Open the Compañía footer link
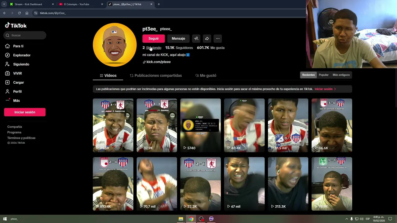The height and width of the screenshot is (223, 397). click(15, 127)
